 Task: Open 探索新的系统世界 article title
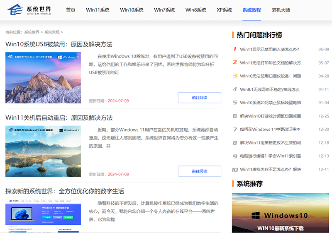64,191
